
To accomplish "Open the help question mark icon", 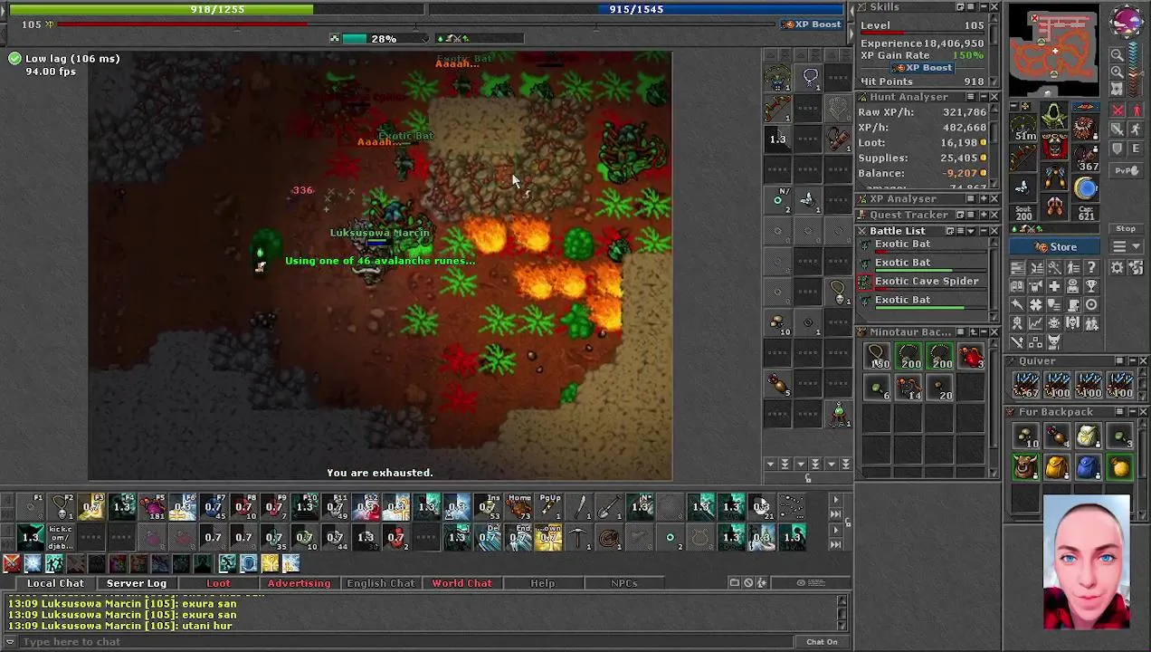I will point(1091,267).
